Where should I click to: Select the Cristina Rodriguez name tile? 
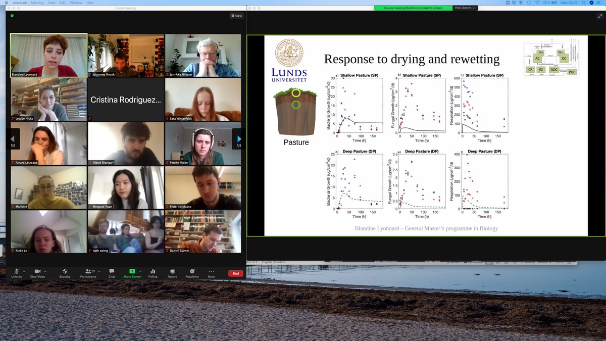coord(126,100)
